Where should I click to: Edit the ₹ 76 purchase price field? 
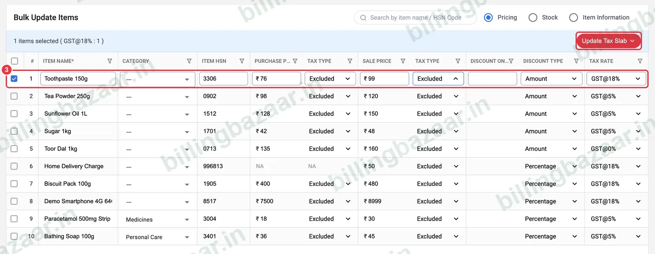pyautogui.click(x=277, y=78)
